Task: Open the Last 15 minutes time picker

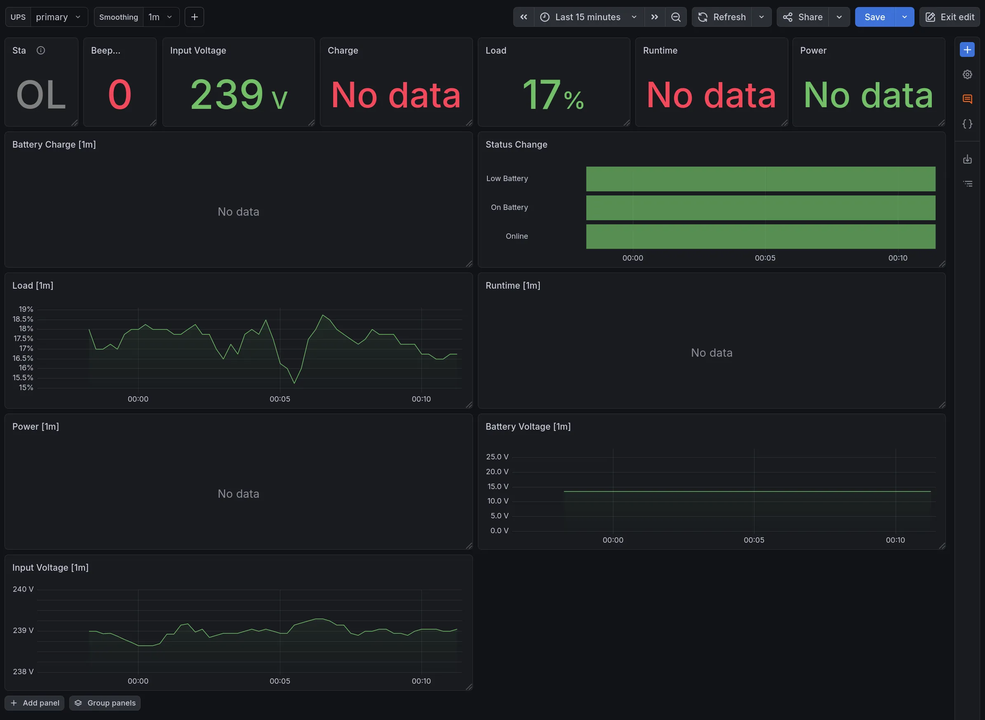Action: (x=588, y=17)
